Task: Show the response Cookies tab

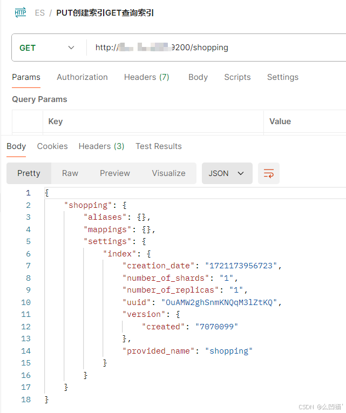Action: point(52,146)
